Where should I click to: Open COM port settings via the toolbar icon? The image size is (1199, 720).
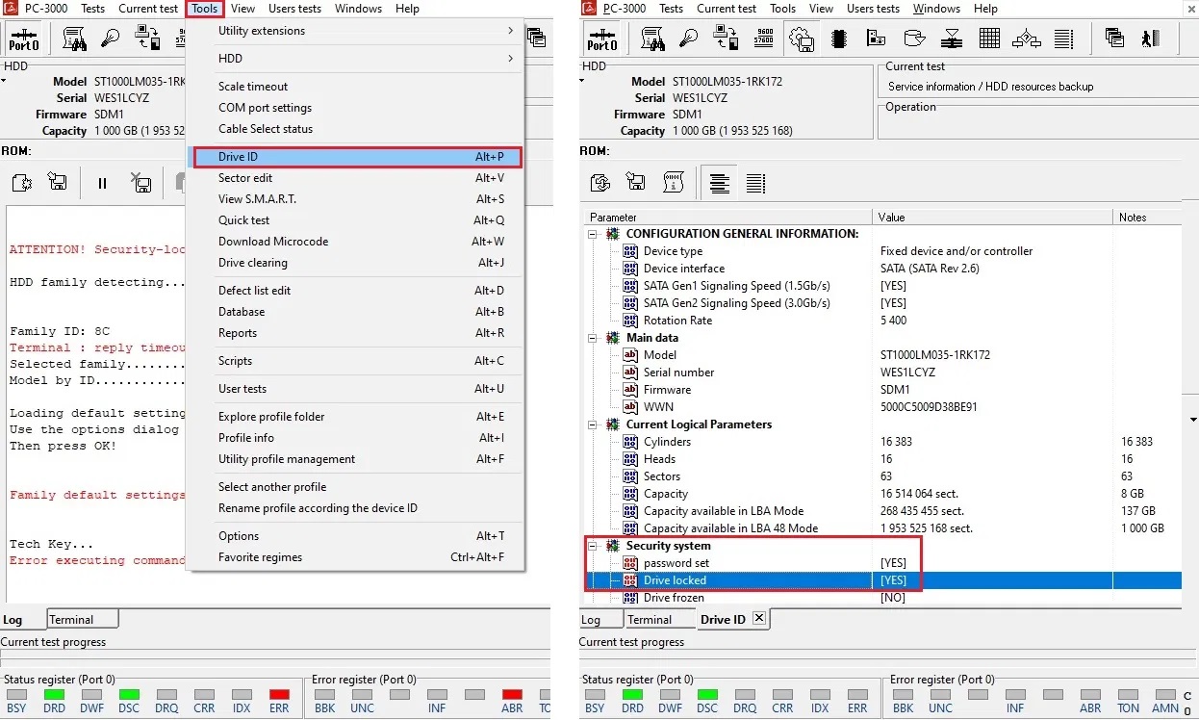click(727, 39)
